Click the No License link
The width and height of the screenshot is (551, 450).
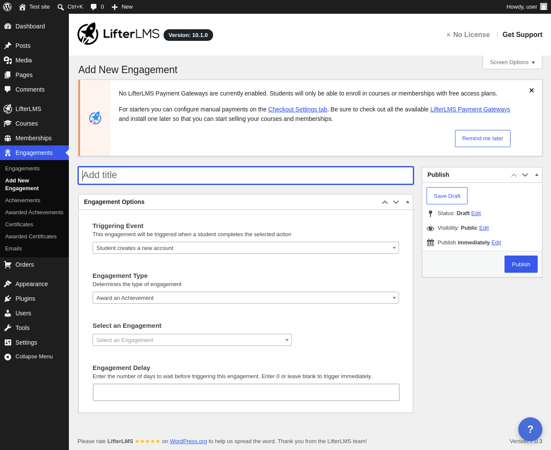tap(468, 34)
